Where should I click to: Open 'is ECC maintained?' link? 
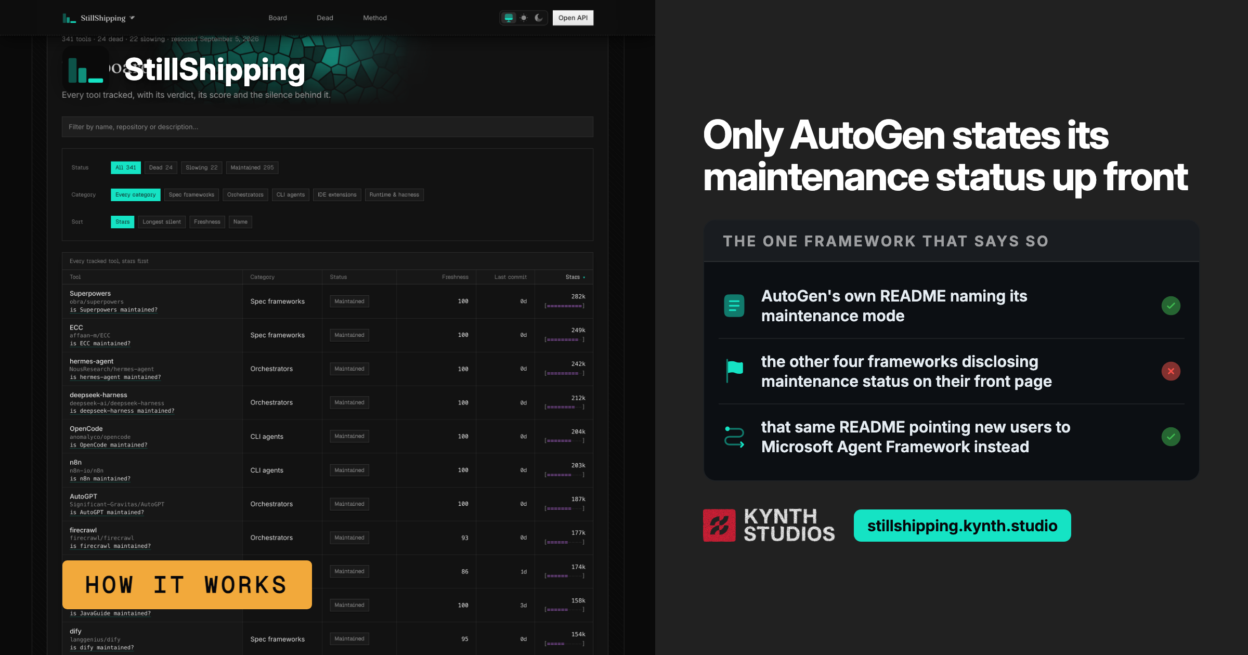point(100,344)
